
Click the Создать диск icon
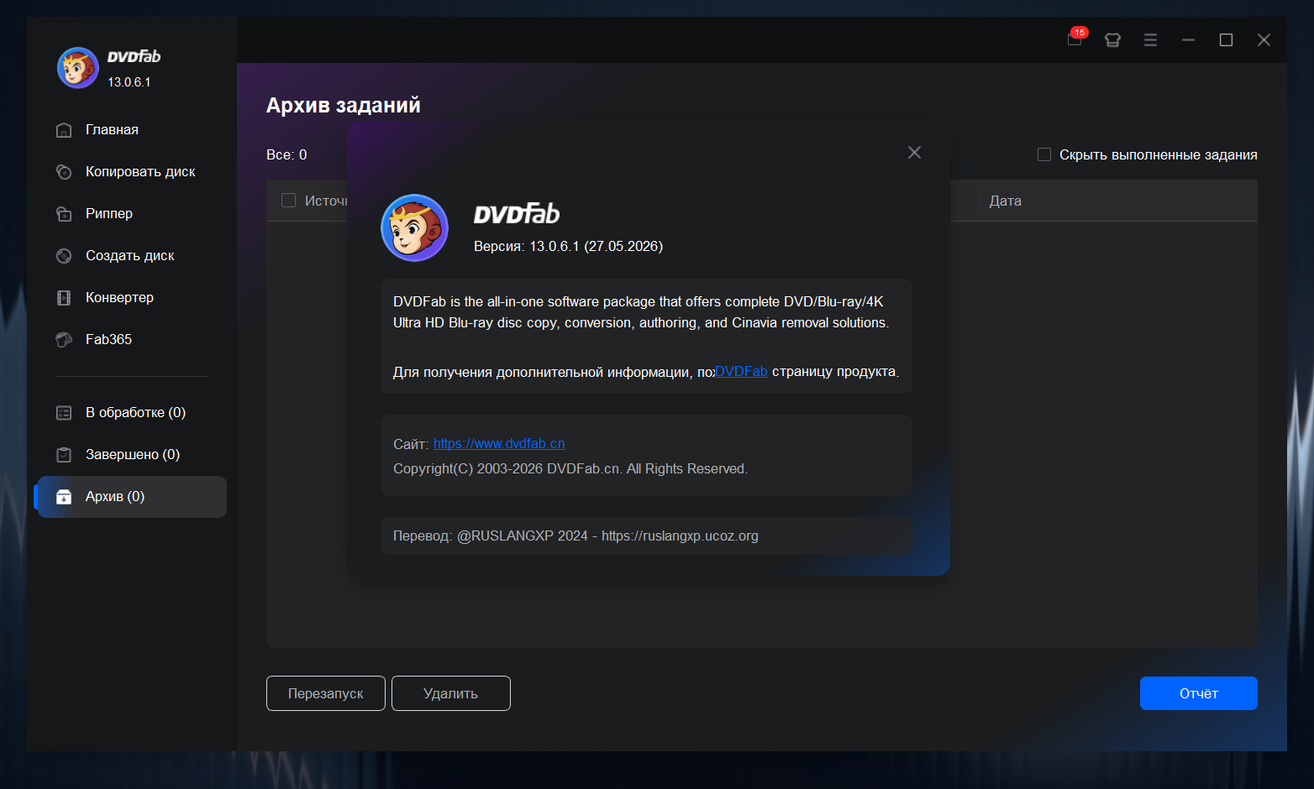(64, 256)
